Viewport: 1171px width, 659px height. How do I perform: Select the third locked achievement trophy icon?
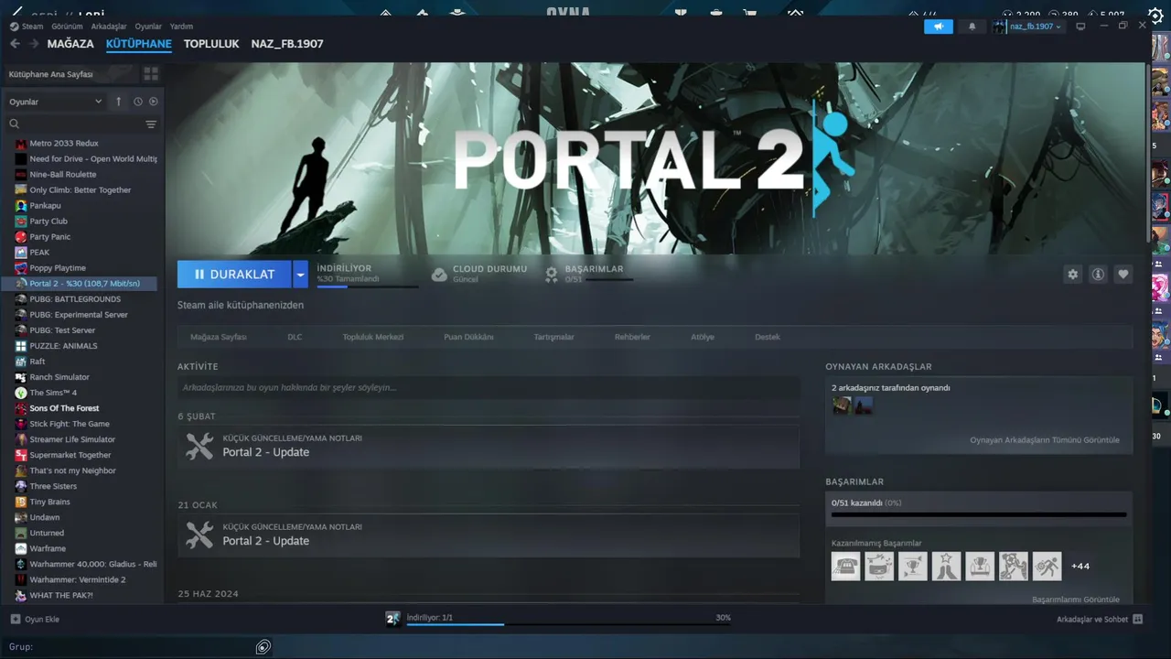pos(913,566)
